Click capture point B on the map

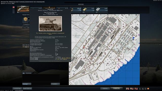click(x=109, y=44)
